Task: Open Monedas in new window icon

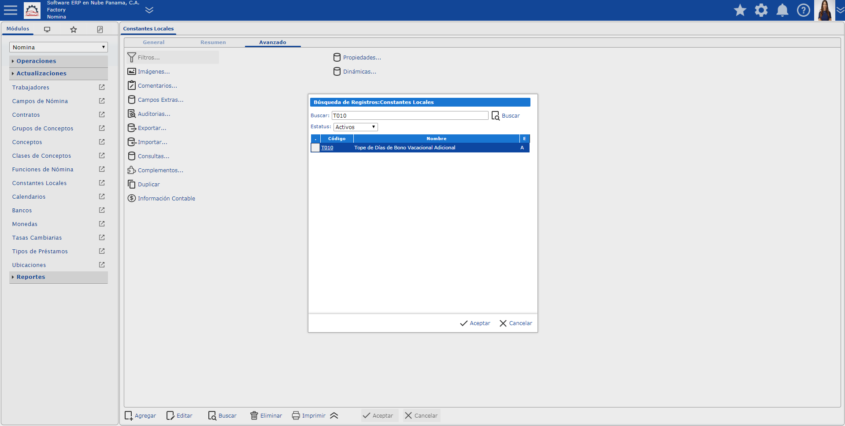Action: 102,224
